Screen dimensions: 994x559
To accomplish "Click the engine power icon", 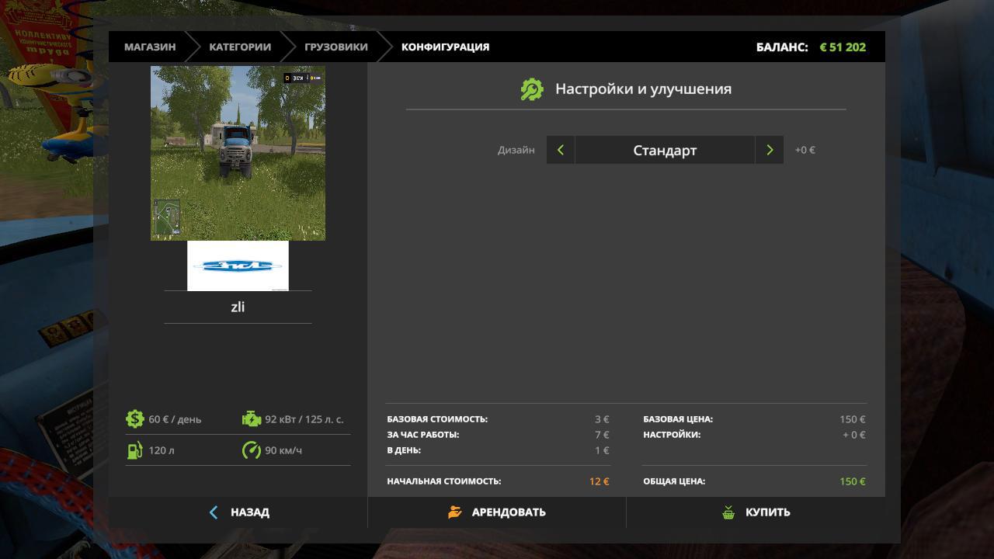I will [251, 419].
